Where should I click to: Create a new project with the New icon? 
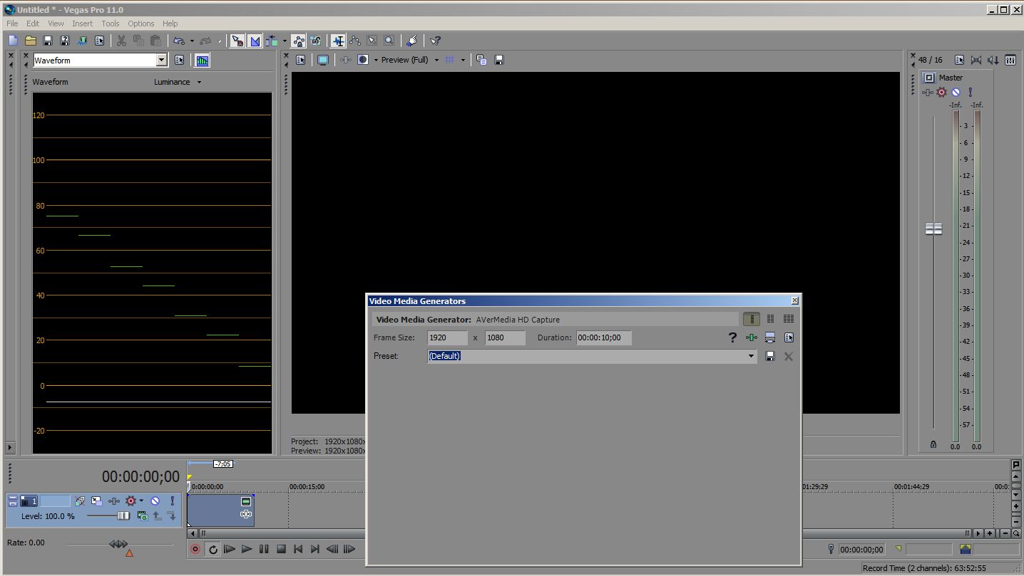point(13,41)
